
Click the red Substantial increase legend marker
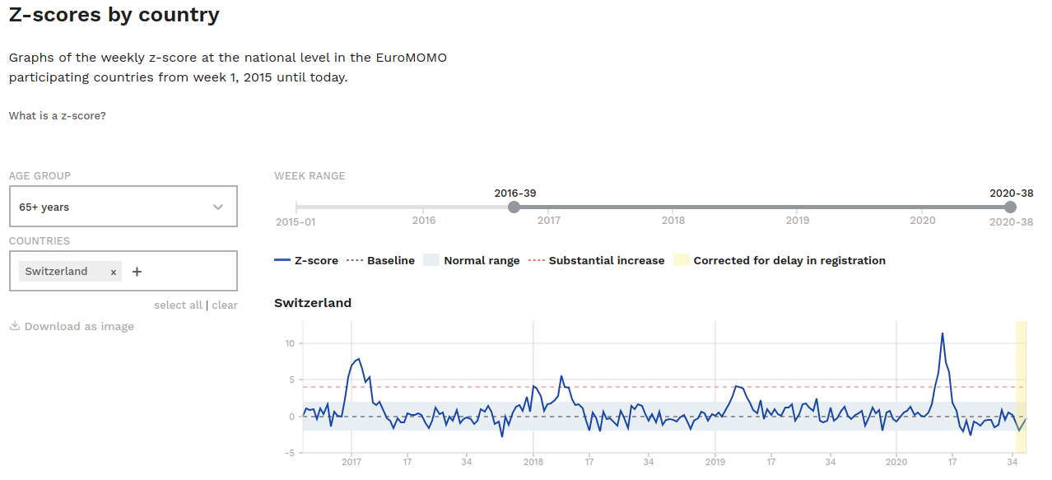pos(536,260)
